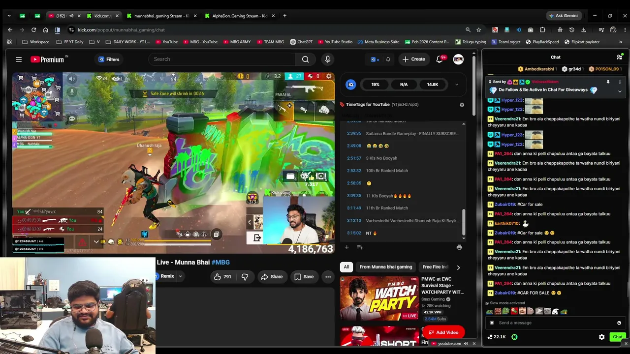
Task: Open the "Workspace" bookmarks folder
Action: pos(35,42)
